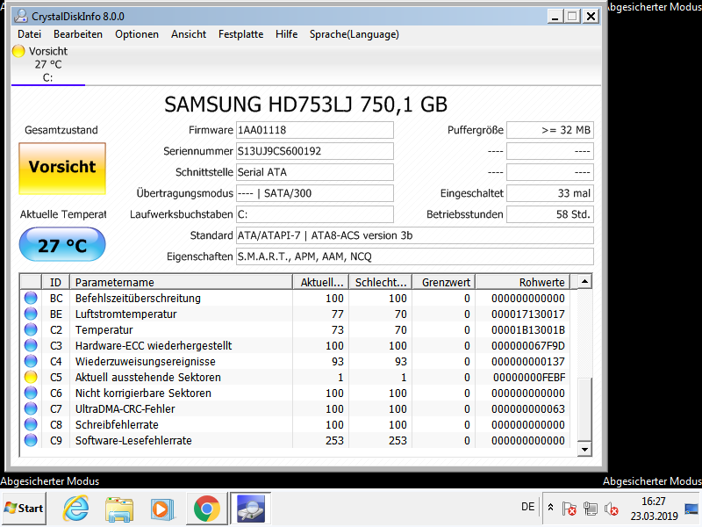Open the Windows Start menu
Viewport: 702px width, 527px height.
(x=24, y=509)
